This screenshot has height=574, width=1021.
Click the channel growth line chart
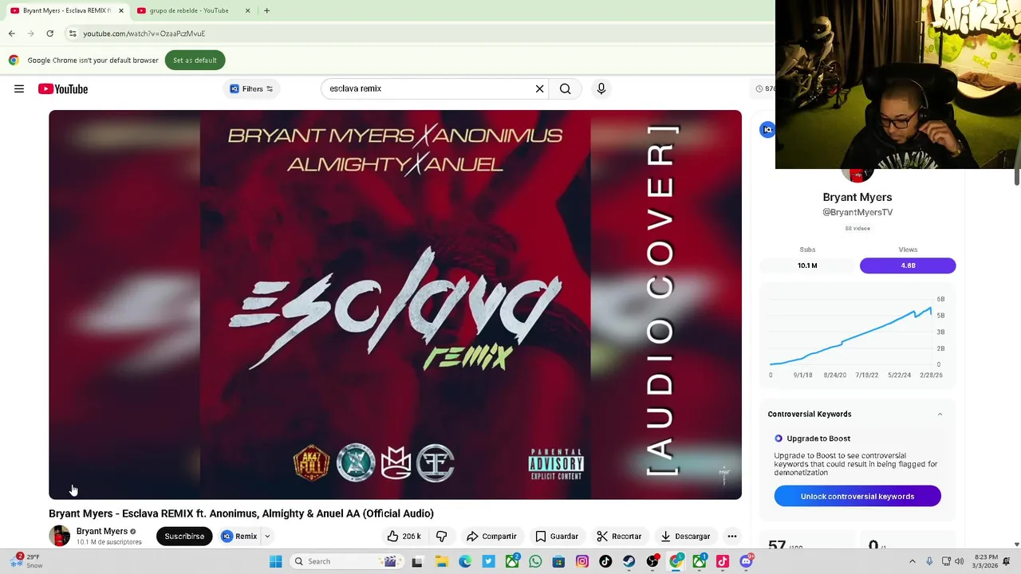[x=857, y=335]
